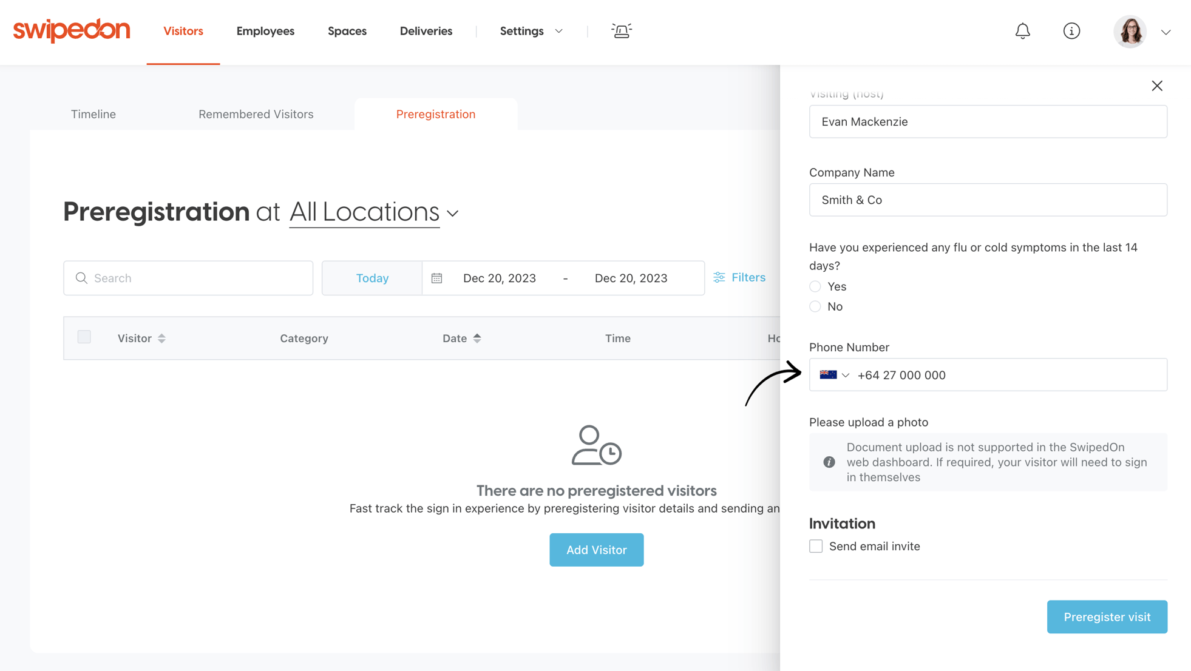
Task: Switch to the Remembered Visitors tab
Action: [256, 113]
